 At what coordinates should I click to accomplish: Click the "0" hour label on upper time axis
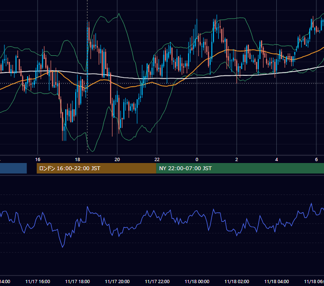tap(197, 159)
